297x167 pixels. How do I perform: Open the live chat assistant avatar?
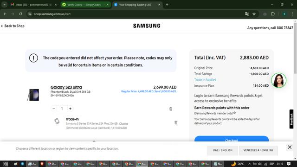pos(278,80)
